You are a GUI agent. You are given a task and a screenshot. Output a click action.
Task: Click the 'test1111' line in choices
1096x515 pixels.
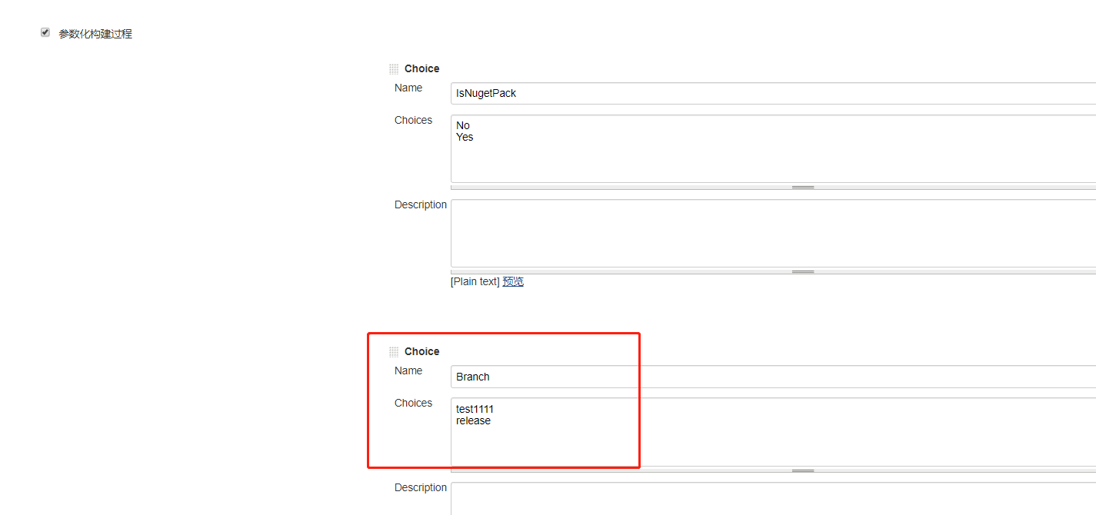pyautogui.click(x=475, y=409)
